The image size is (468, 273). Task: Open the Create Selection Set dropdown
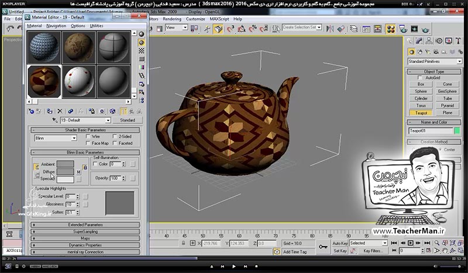pos(301,27)
